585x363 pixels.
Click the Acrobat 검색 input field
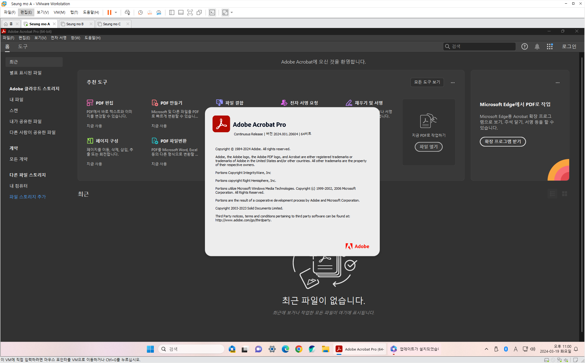pyautogui.click(x=479, y=47)
